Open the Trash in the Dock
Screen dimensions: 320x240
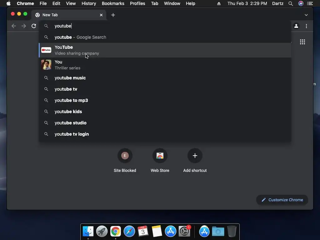point(232,231)
